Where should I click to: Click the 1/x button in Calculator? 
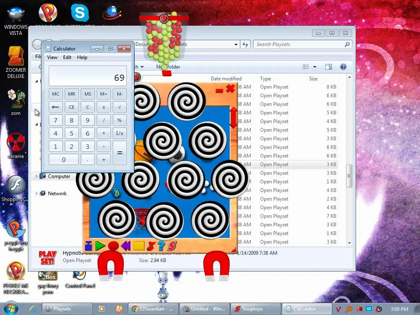click(x=120, y=133)
